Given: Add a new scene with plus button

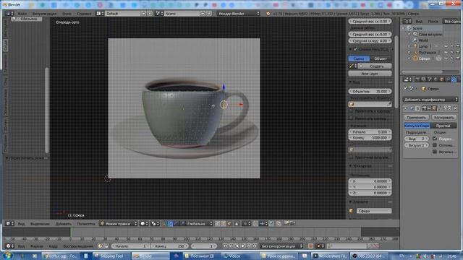Looking at the screenshot, I should coord(203,14).
